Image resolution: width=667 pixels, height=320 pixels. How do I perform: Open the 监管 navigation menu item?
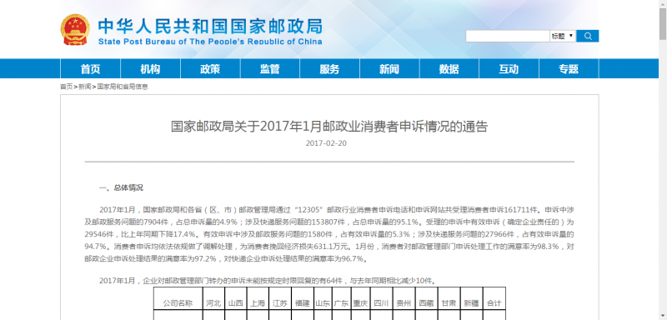click(269, 69)
